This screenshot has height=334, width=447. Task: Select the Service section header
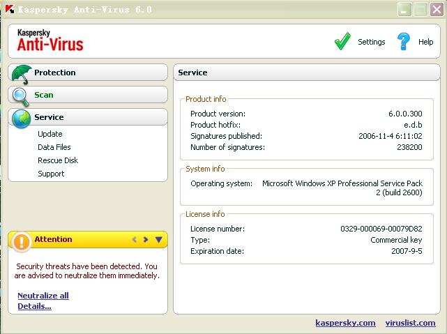[88, 117]
